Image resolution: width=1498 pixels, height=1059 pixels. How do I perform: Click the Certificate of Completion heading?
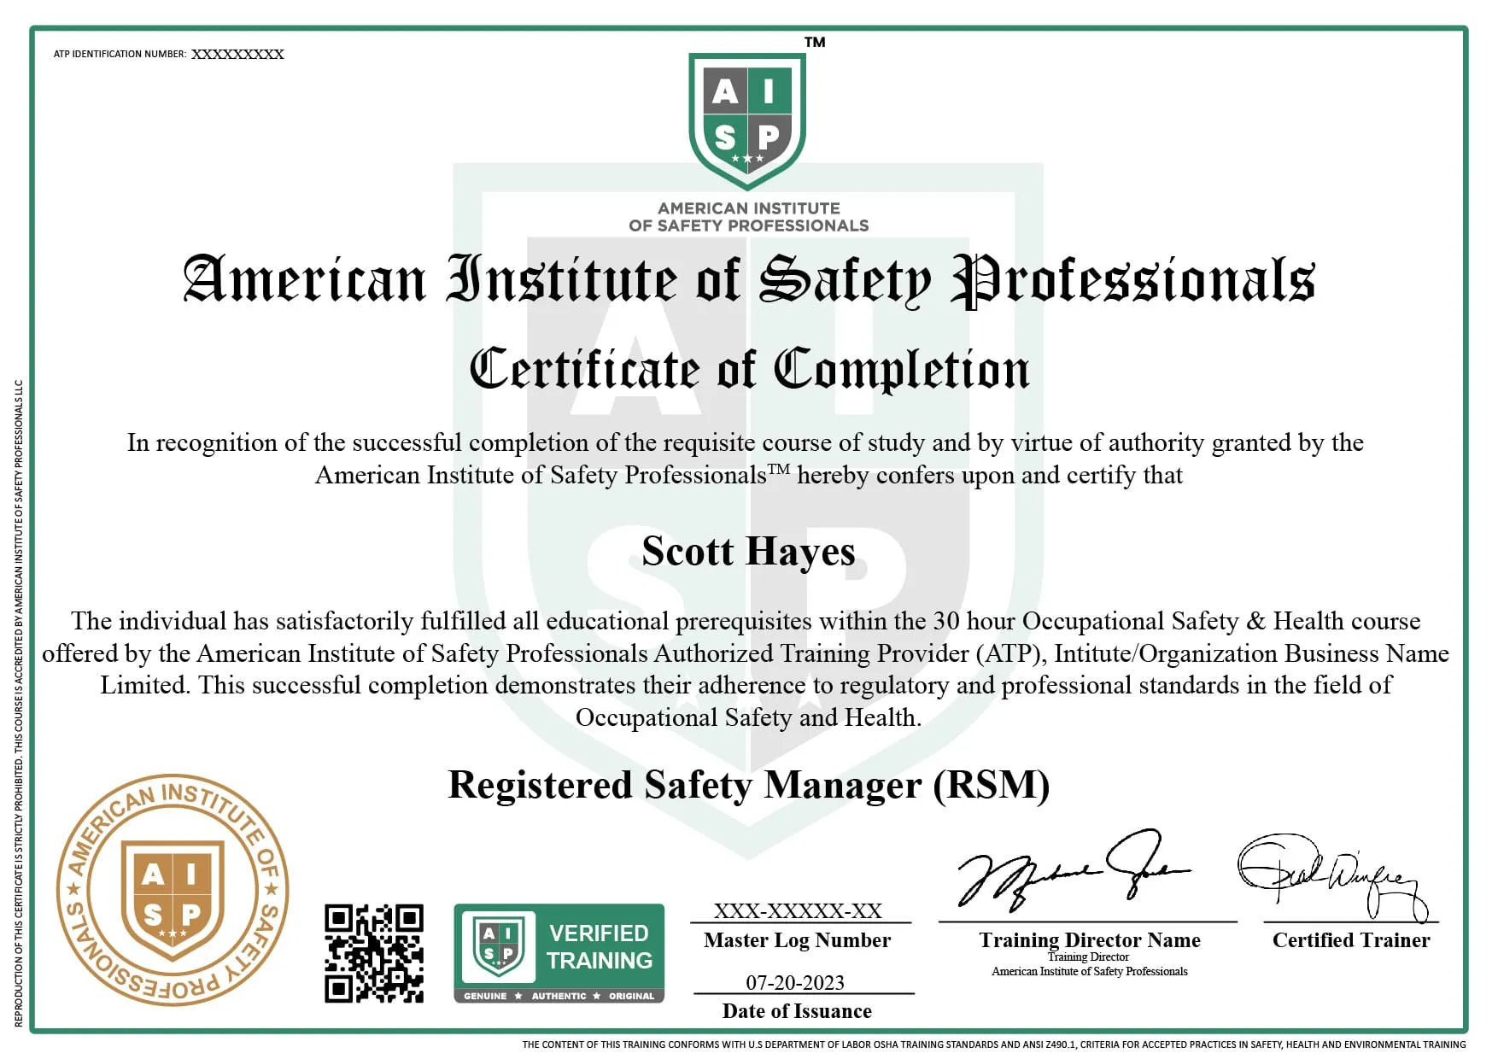tap(749, 370)
